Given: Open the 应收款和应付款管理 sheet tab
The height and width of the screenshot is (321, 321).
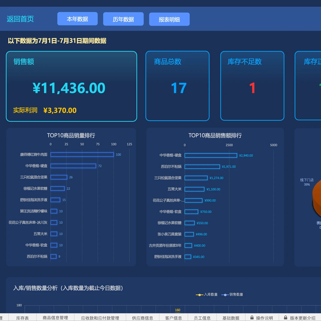Looking at the screenshot, I should [x=100, y=318].
